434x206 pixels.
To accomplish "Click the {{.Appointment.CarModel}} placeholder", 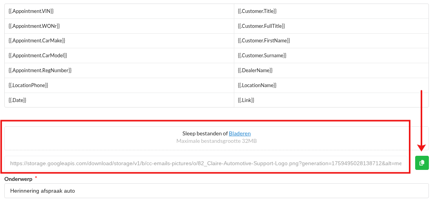I will 38,56.
